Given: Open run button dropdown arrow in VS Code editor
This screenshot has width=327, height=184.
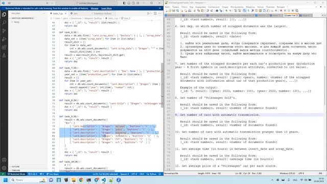Looking at the screenshot, I should tap(151, 14).
